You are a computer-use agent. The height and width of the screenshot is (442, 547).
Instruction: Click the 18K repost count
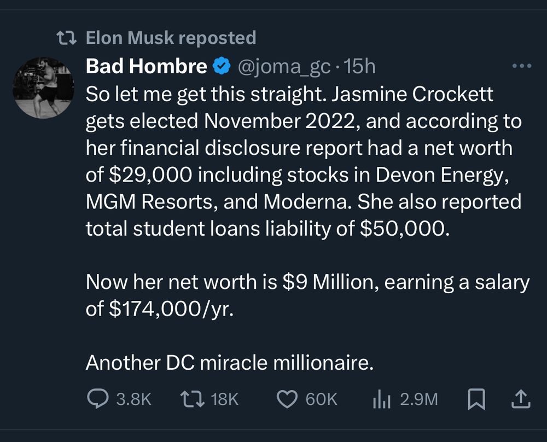tap(225, 399)
